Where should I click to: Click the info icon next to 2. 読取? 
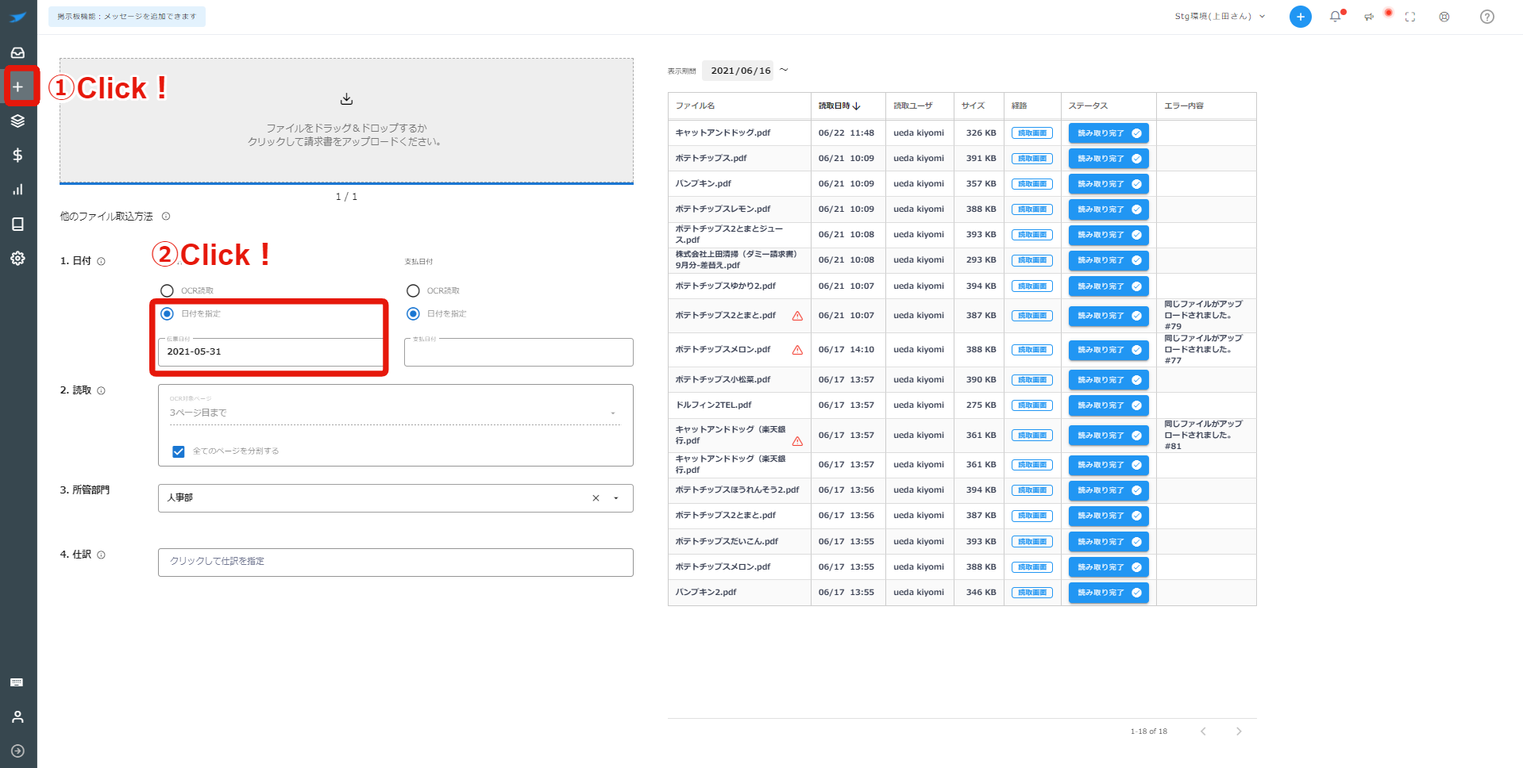point(101,390)
